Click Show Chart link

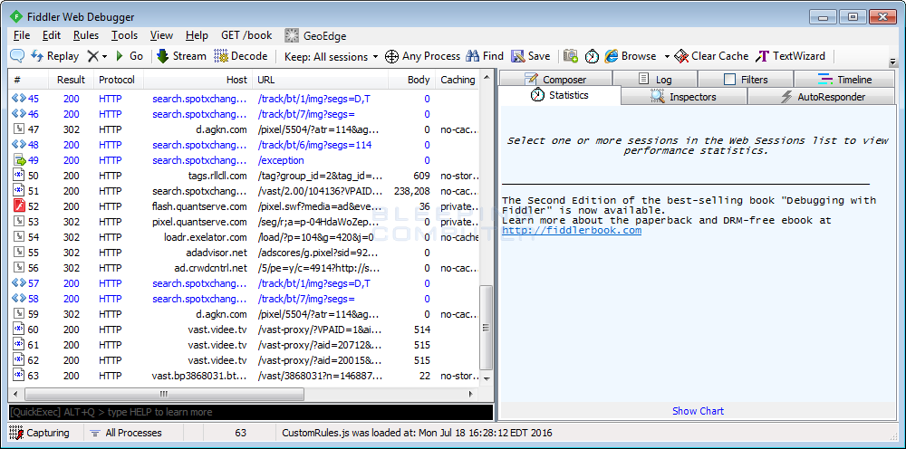tap(698, 411)
